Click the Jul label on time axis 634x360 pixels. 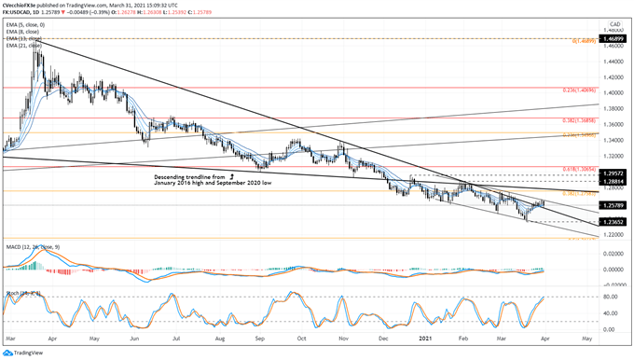[x=176, y=339]
